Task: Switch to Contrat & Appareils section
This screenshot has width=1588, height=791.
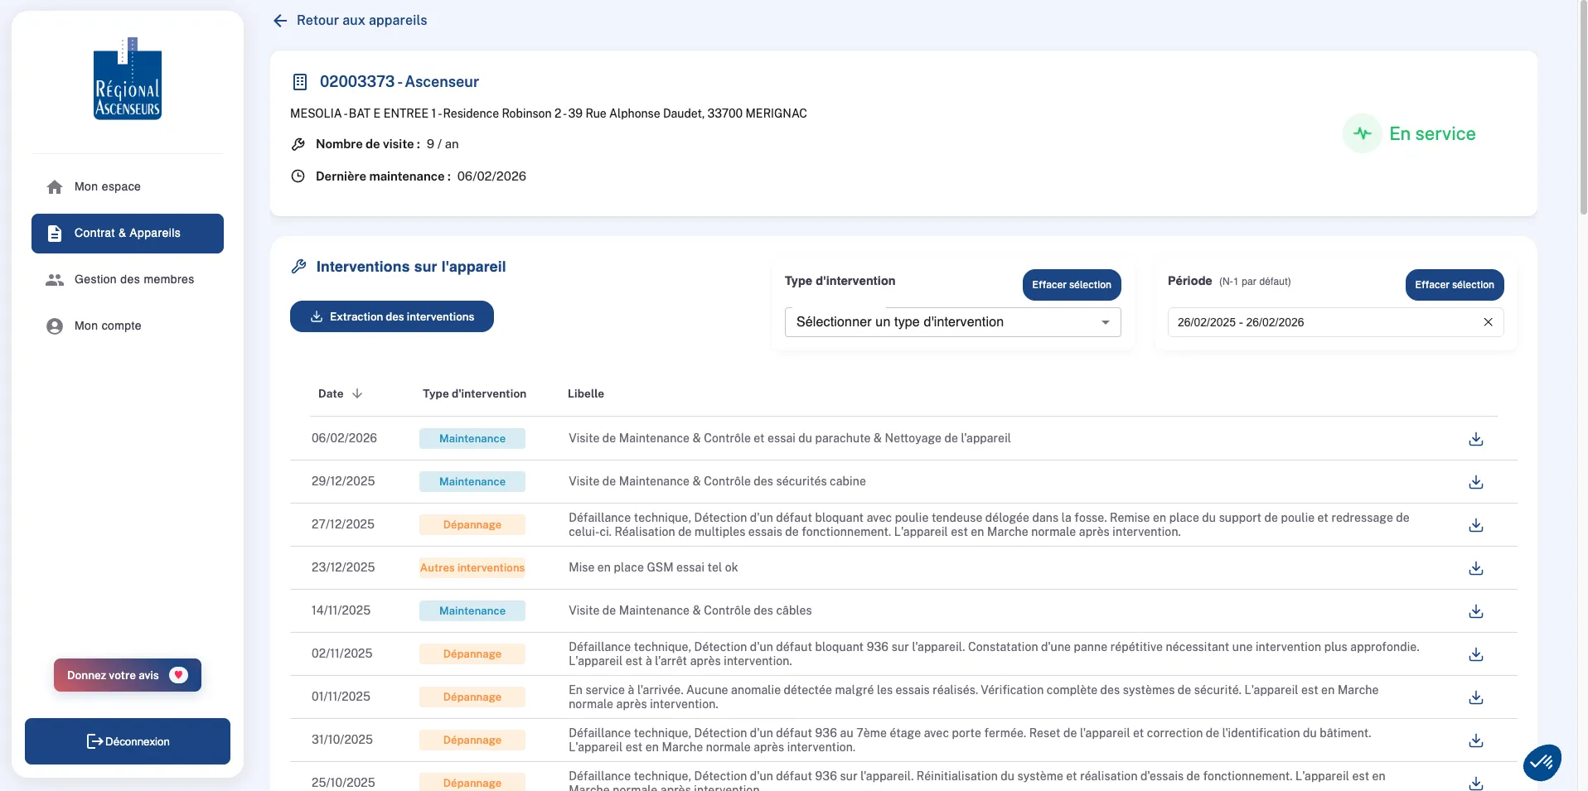Action: 127,233
